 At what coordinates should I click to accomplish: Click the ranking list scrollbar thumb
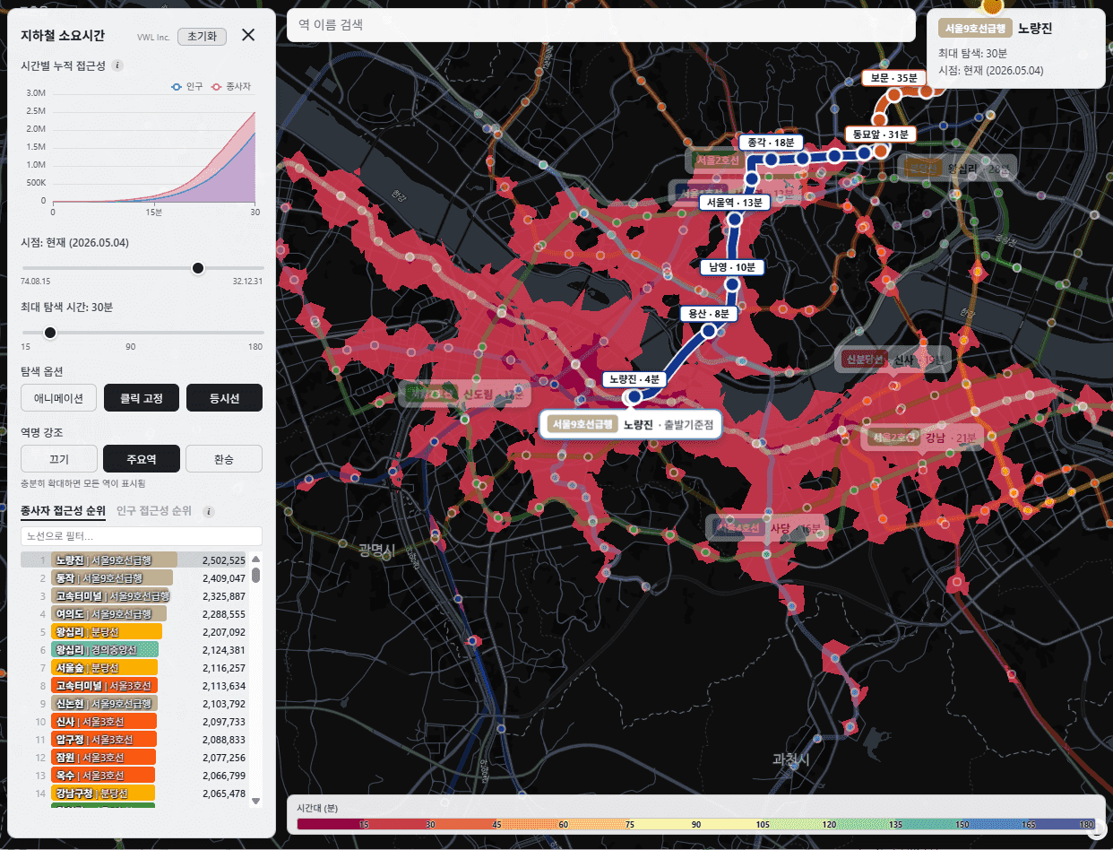click(255, 575)
